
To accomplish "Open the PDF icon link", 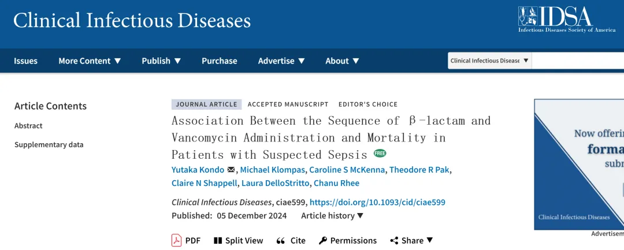I will [176, 240].
